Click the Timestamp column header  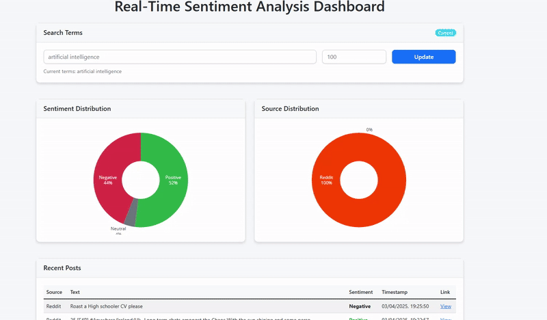(x=395, y=292)
